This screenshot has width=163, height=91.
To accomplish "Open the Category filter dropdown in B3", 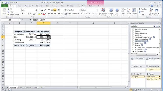I will pos(24,32).
